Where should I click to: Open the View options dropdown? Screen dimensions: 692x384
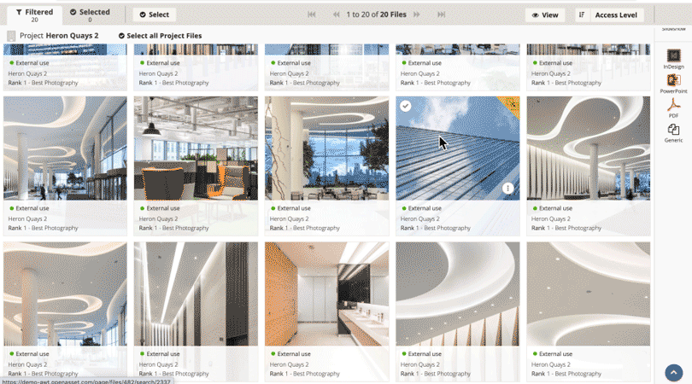545,15
